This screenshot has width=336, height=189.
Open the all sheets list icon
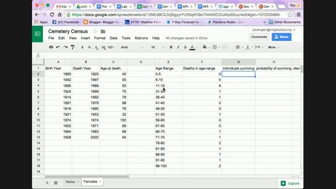tap(56, 183)
